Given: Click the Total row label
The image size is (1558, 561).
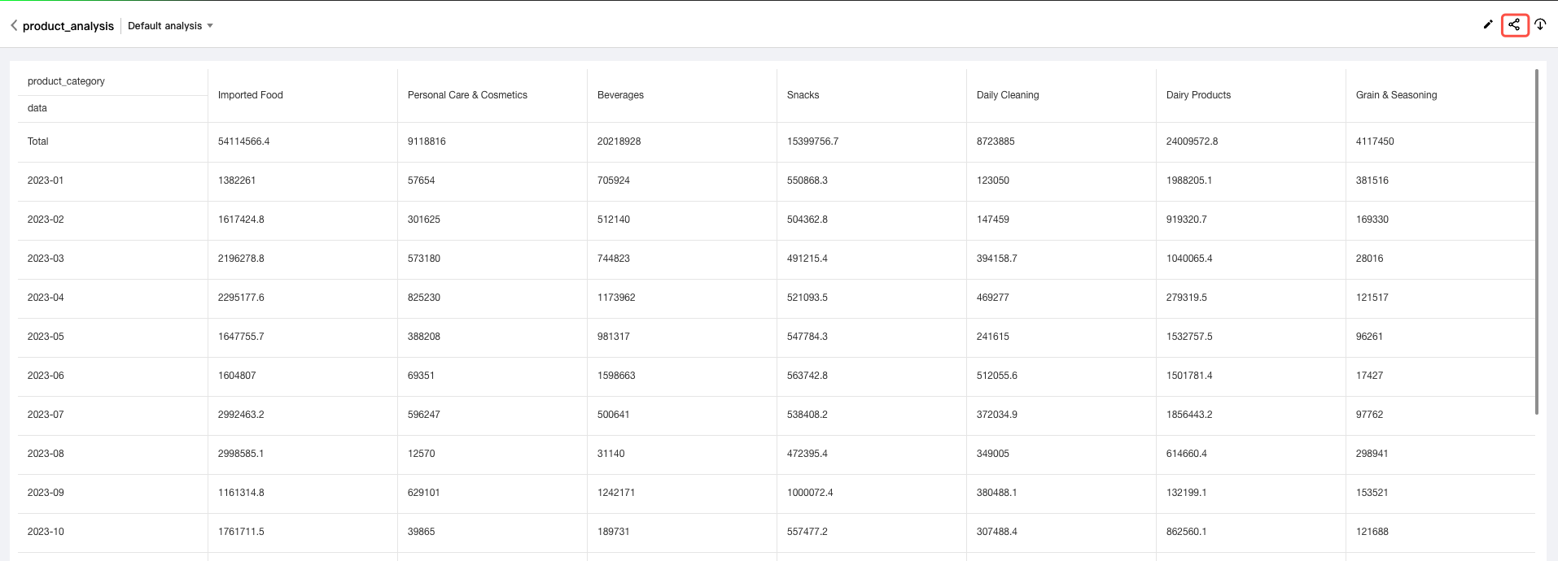Looking at the screenshot, I should pos(38,141).
